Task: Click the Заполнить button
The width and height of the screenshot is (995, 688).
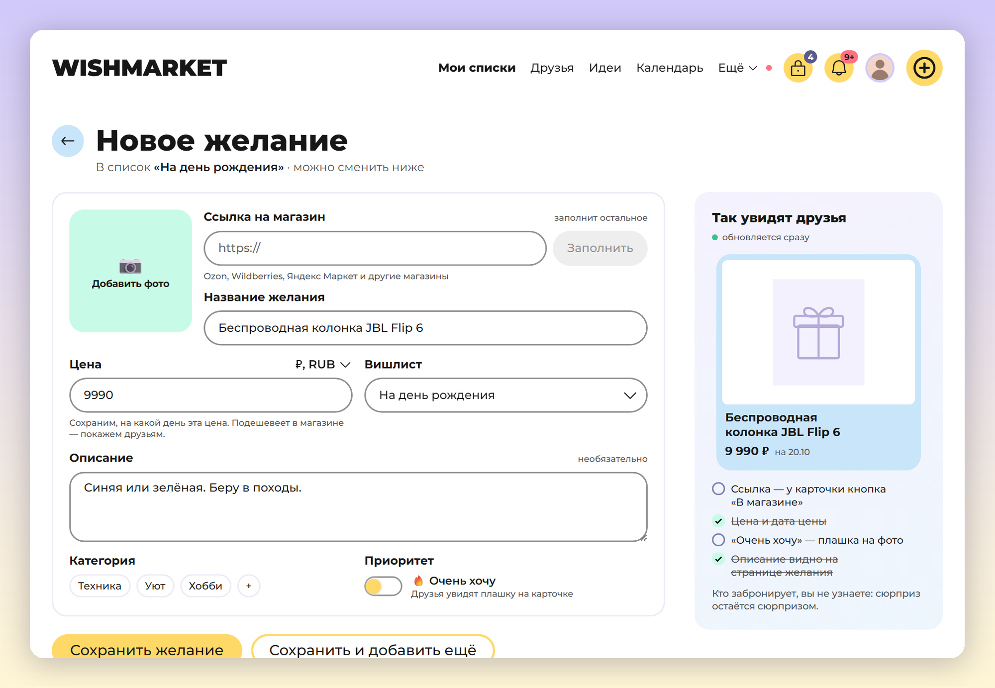Action: coord(600,248)
